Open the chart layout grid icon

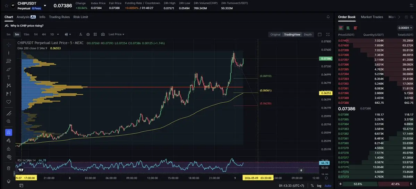point(95,34)
